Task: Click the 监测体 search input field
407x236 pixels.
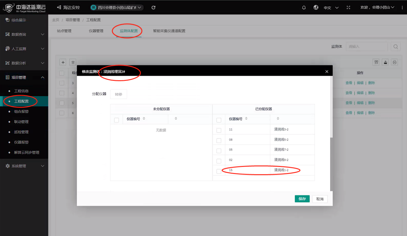Action: point(367,47)
